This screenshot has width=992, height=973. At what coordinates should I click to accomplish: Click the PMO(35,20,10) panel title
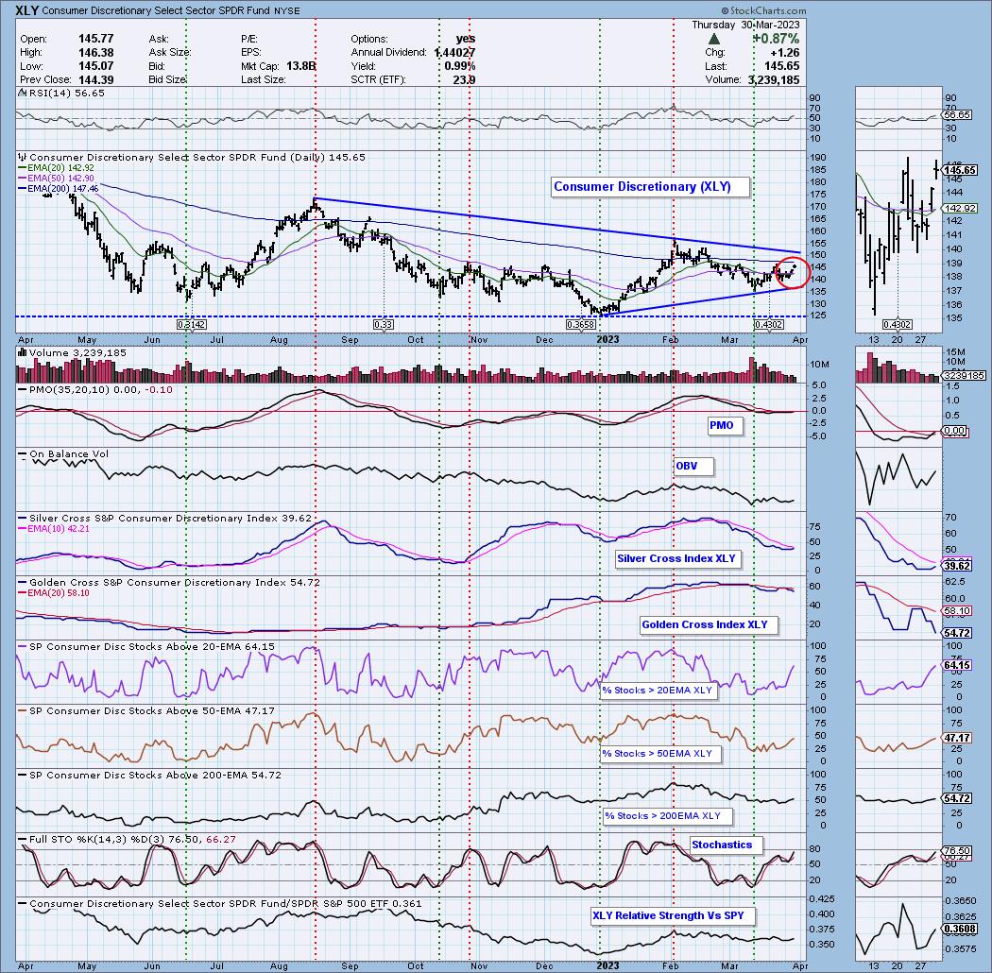[x=95, y=390]
